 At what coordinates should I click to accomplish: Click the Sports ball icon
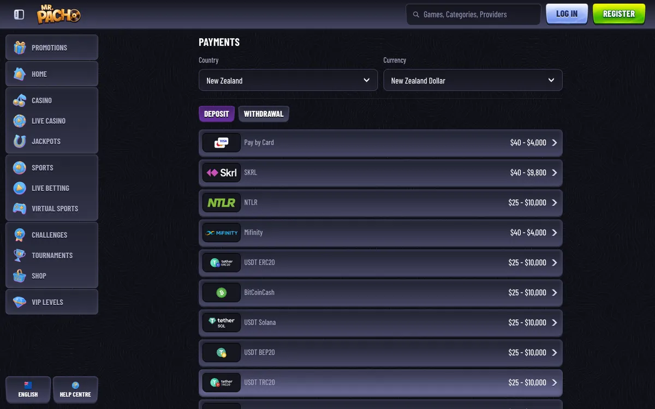[x=20, y=167]
